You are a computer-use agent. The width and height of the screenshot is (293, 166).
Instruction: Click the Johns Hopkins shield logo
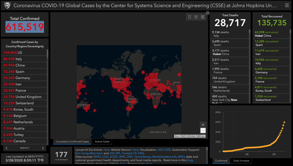coord(7,5)
